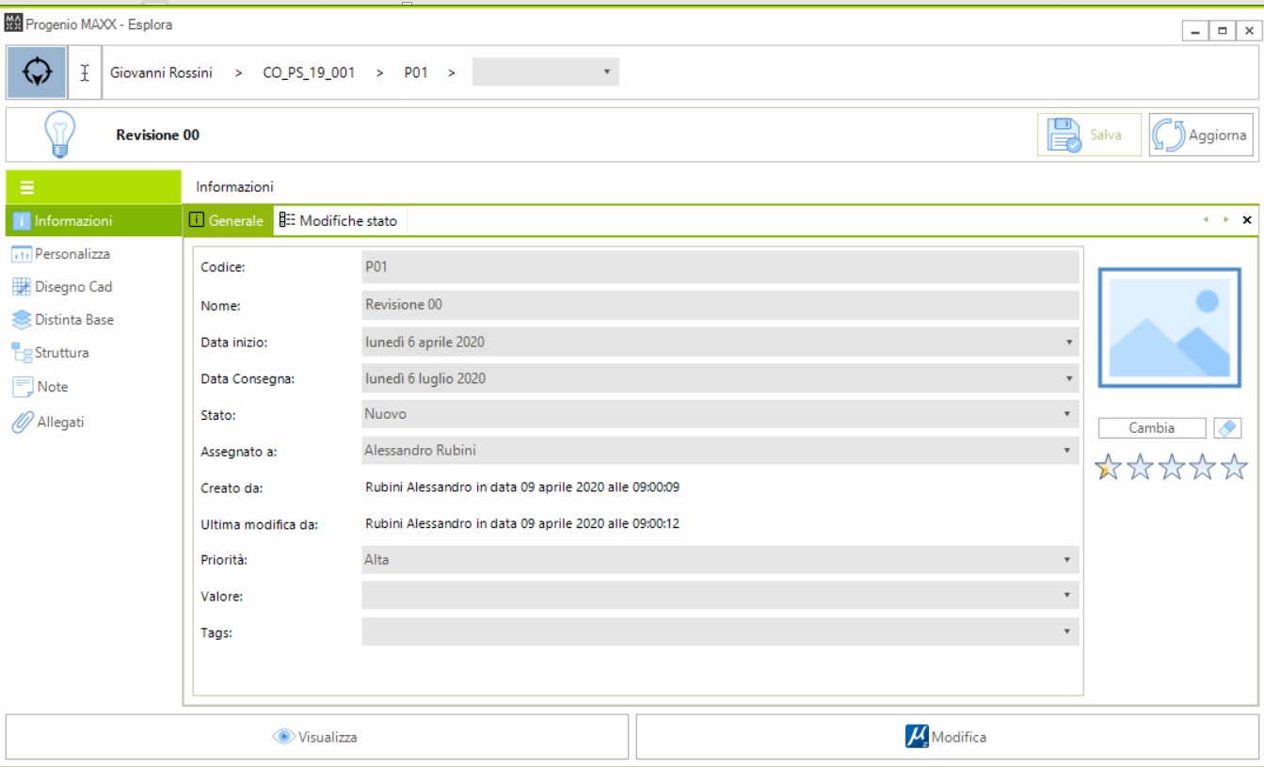Maximize the Progenio MAXX window

click(1223, 31)
